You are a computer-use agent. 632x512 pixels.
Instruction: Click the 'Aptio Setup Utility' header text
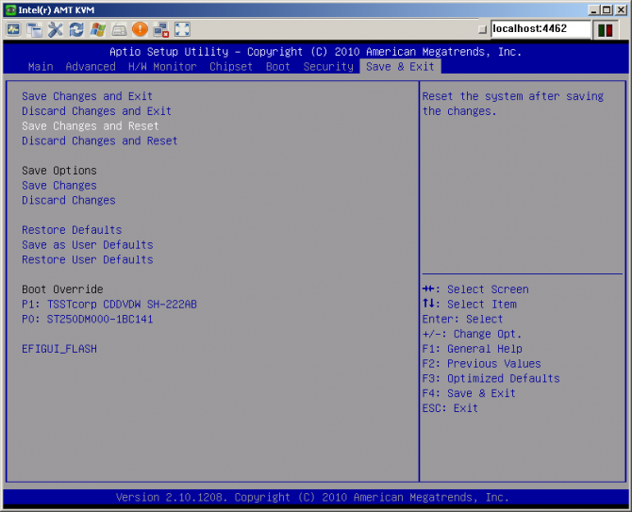pyautogui.click(x=169, y=52)
